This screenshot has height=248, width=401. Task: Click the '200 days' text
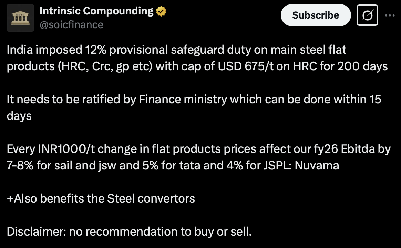tap(363, 66)
